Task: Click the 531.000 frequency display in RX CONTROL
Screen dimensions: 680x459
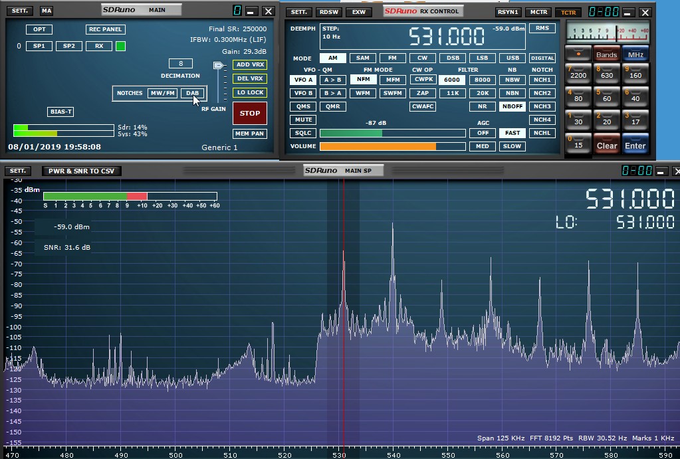Action: (447, 37)
